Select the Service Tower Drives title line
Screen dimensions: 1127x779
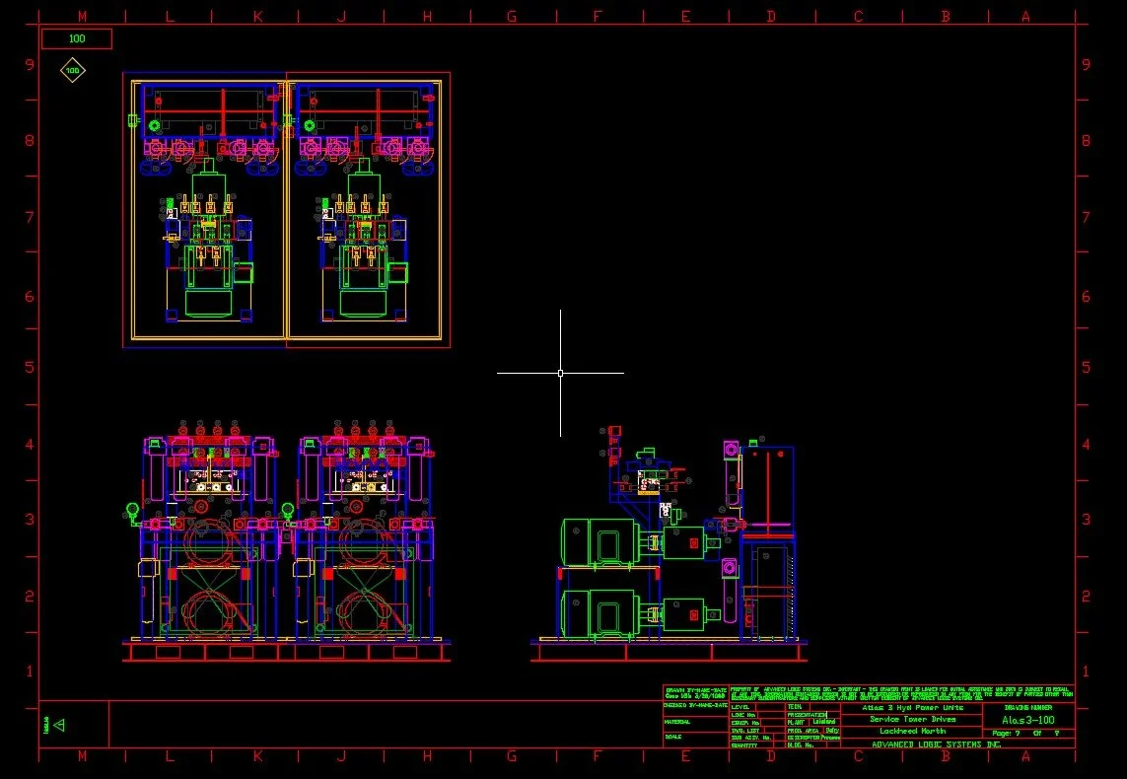tap(913, 720)
